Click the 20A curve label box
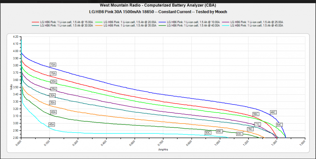The height and width of the screenshot is (159, 316). tap(53, 82)
